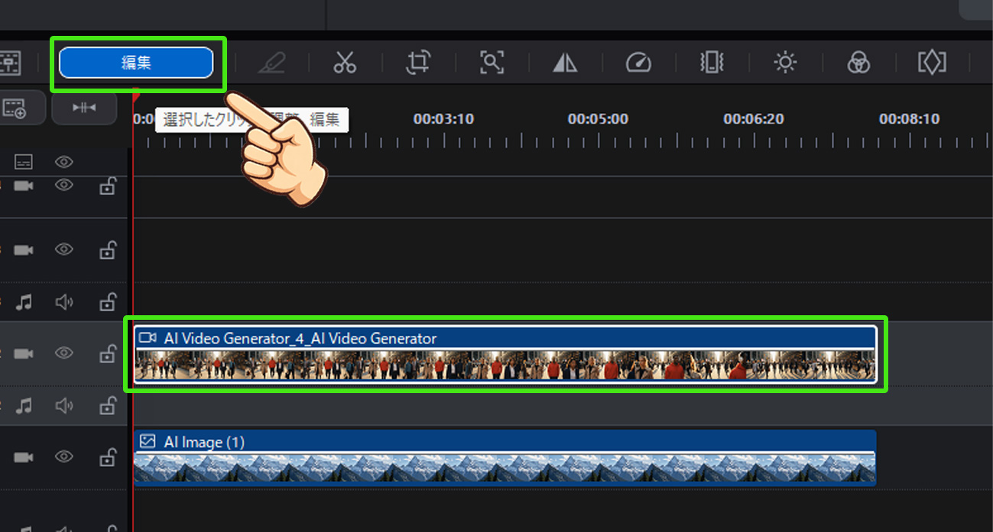This screenshot has height=532, width=993.
Task: Click the blue 編集 edit button
Action: point(136,63)
